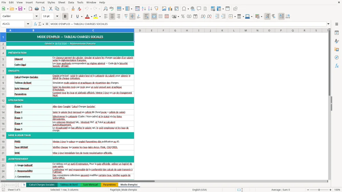Open Borders dropdown arrow

pos(235,16)
